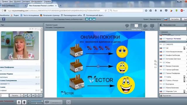
Task: Select user Галина Панферова in user list
Action: 173,73
